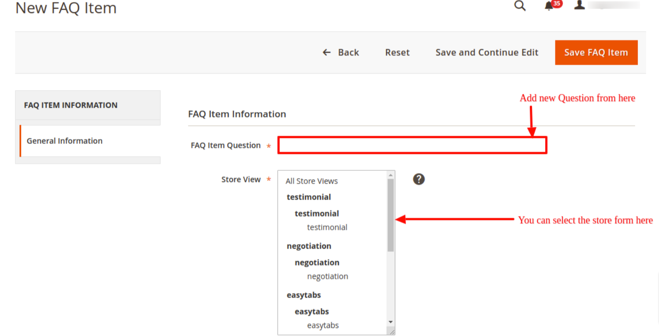This screenshot has height=336, width=659.
Task: Click the Store View list resize handle
Action: pos(391,332)
